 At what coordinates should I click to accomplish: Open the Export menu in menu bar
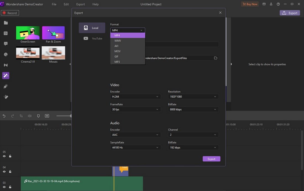click(80, 4)
